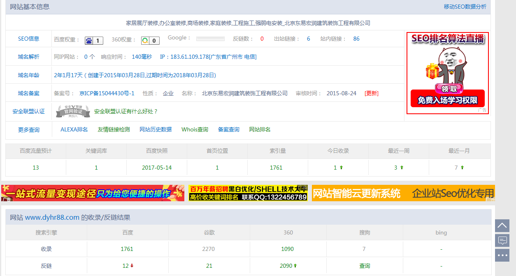Click the scroll-to-top arrow button
Image resolution: width=516 pixels, height=276 pixels.
[x=502, y=225]
